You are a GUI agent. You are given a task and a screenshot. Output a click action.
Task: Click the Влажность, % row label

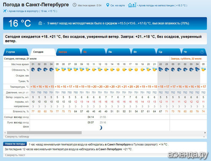pyautogui.click(x=21, y=112)
